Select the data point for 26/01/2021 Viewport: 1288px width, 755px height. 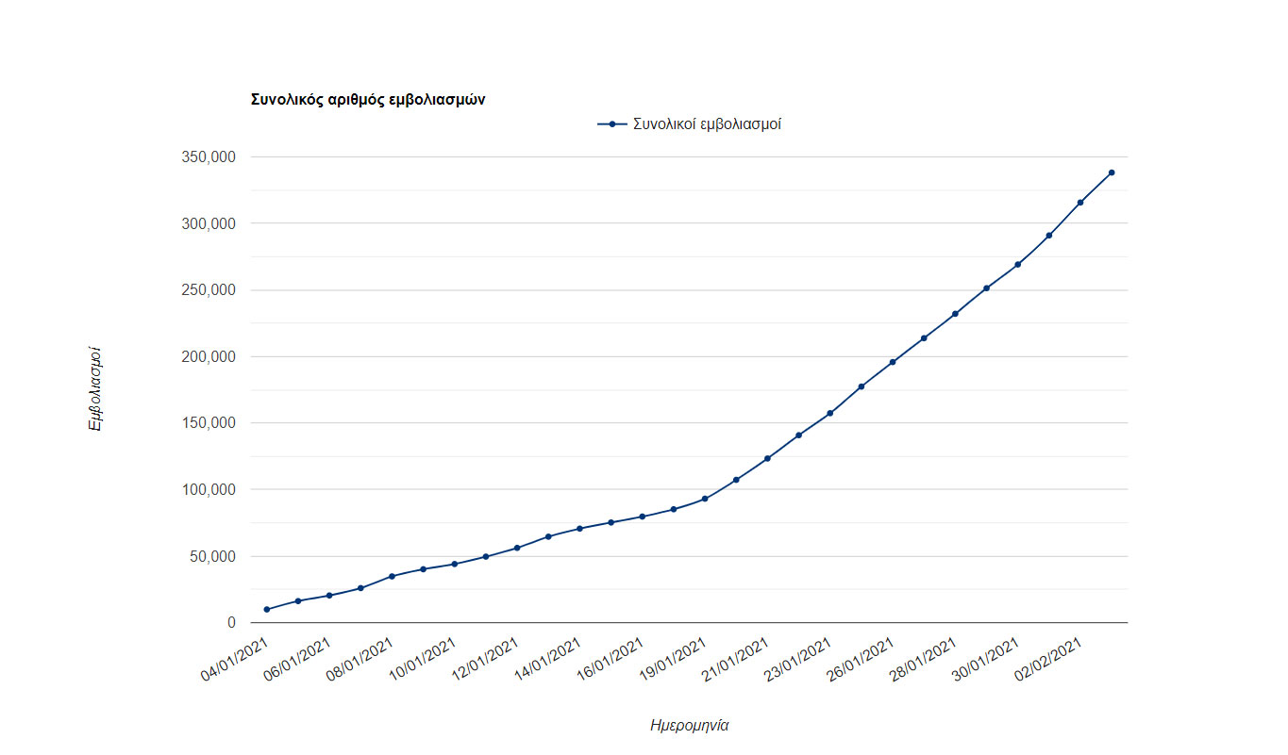[x=893, y=362]
